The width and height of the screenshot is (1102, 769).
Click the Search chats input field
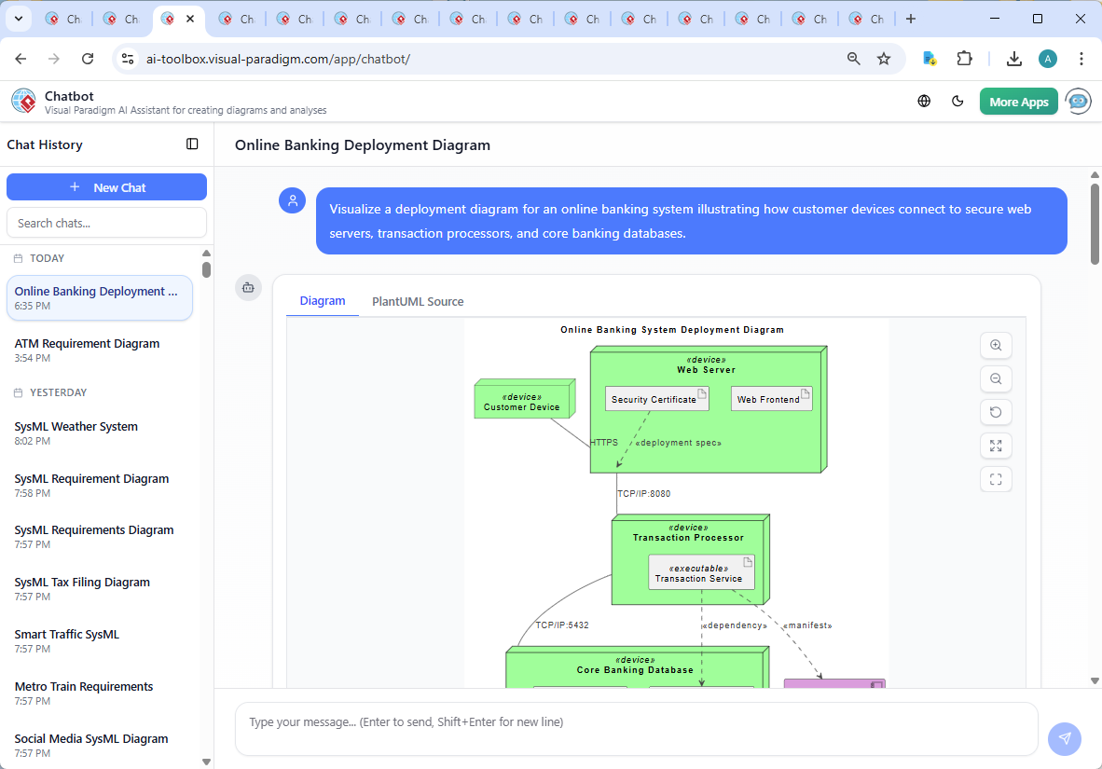tap(106, 222)
